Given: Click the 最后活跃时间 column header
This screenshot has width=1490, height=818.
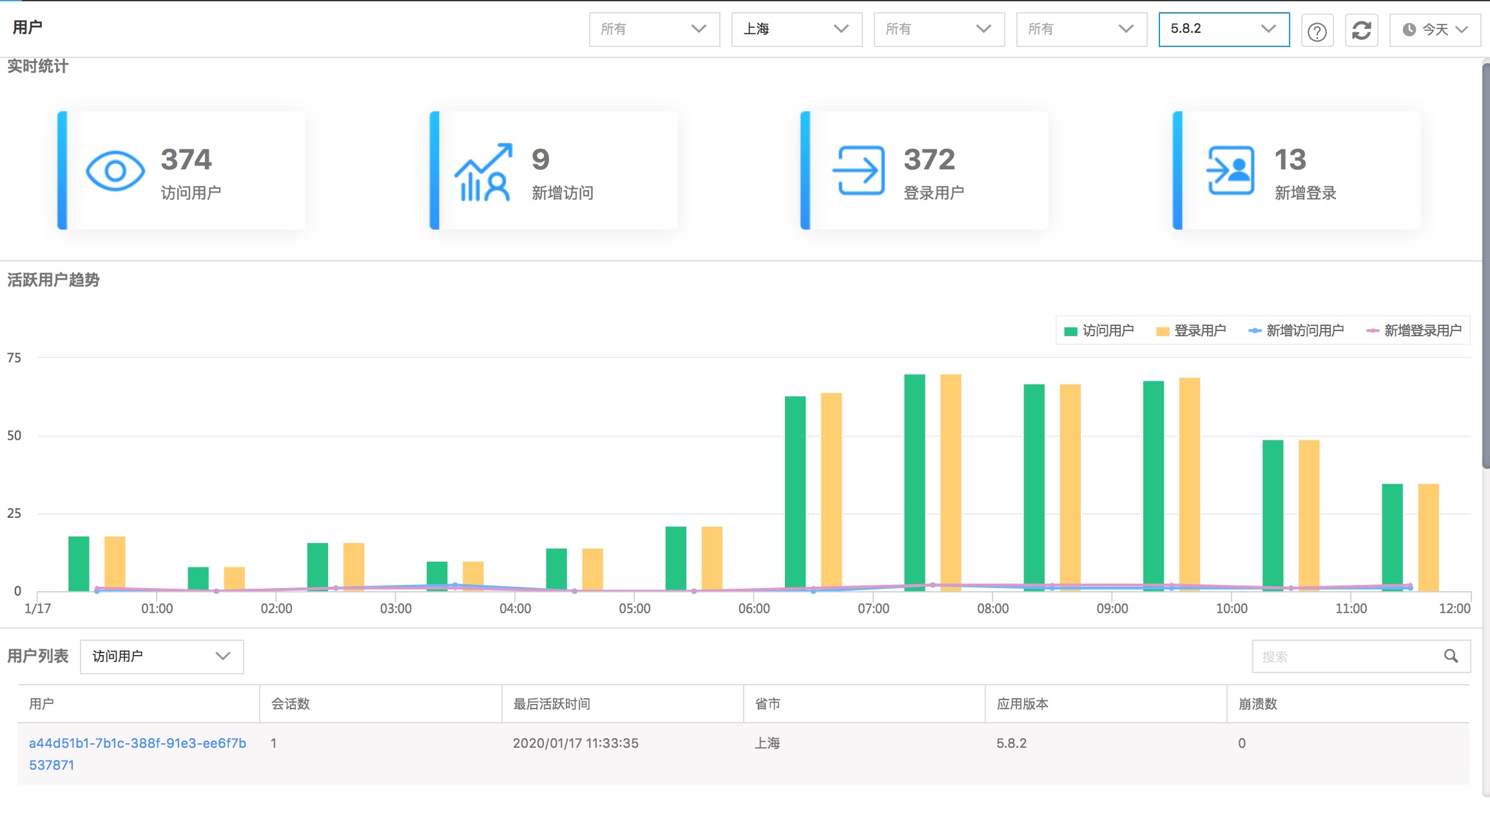Looking at the screenshot, I should coord(623,703).
